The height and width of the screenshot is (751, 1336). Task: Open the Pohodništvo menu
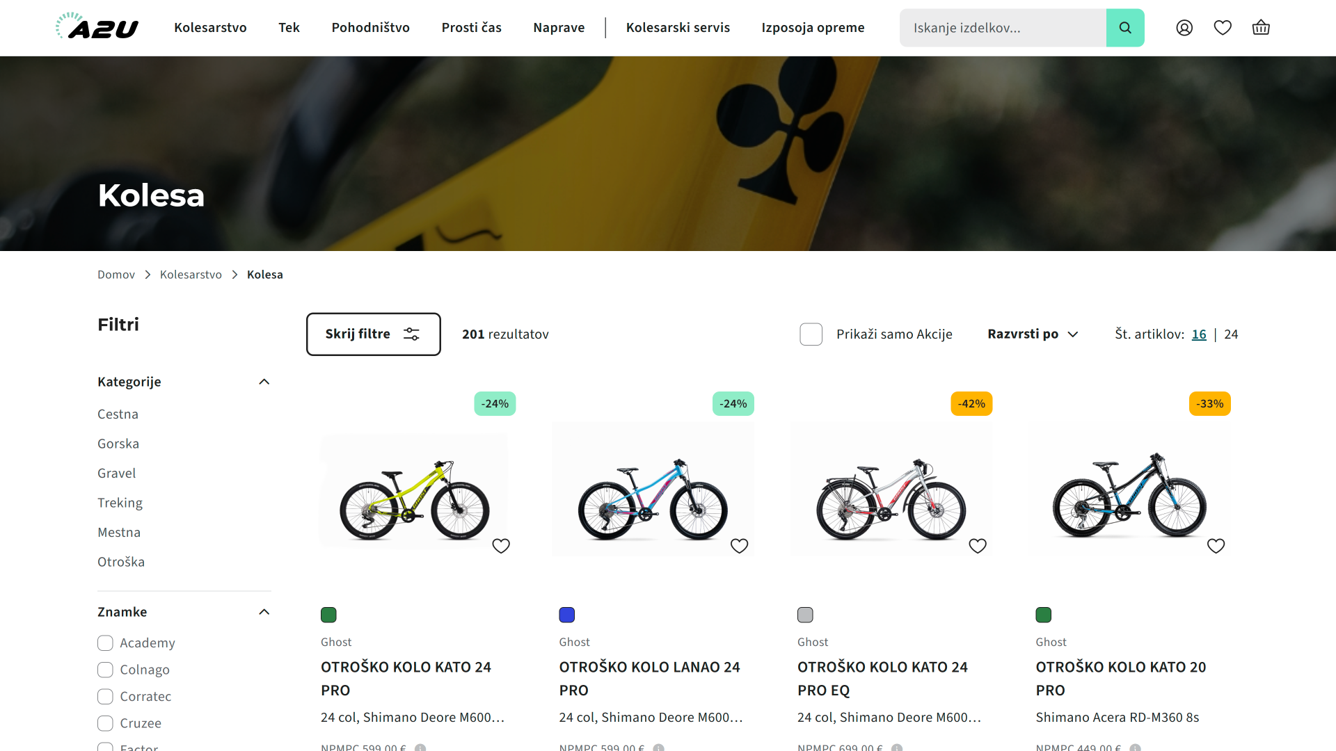point(370,28)
